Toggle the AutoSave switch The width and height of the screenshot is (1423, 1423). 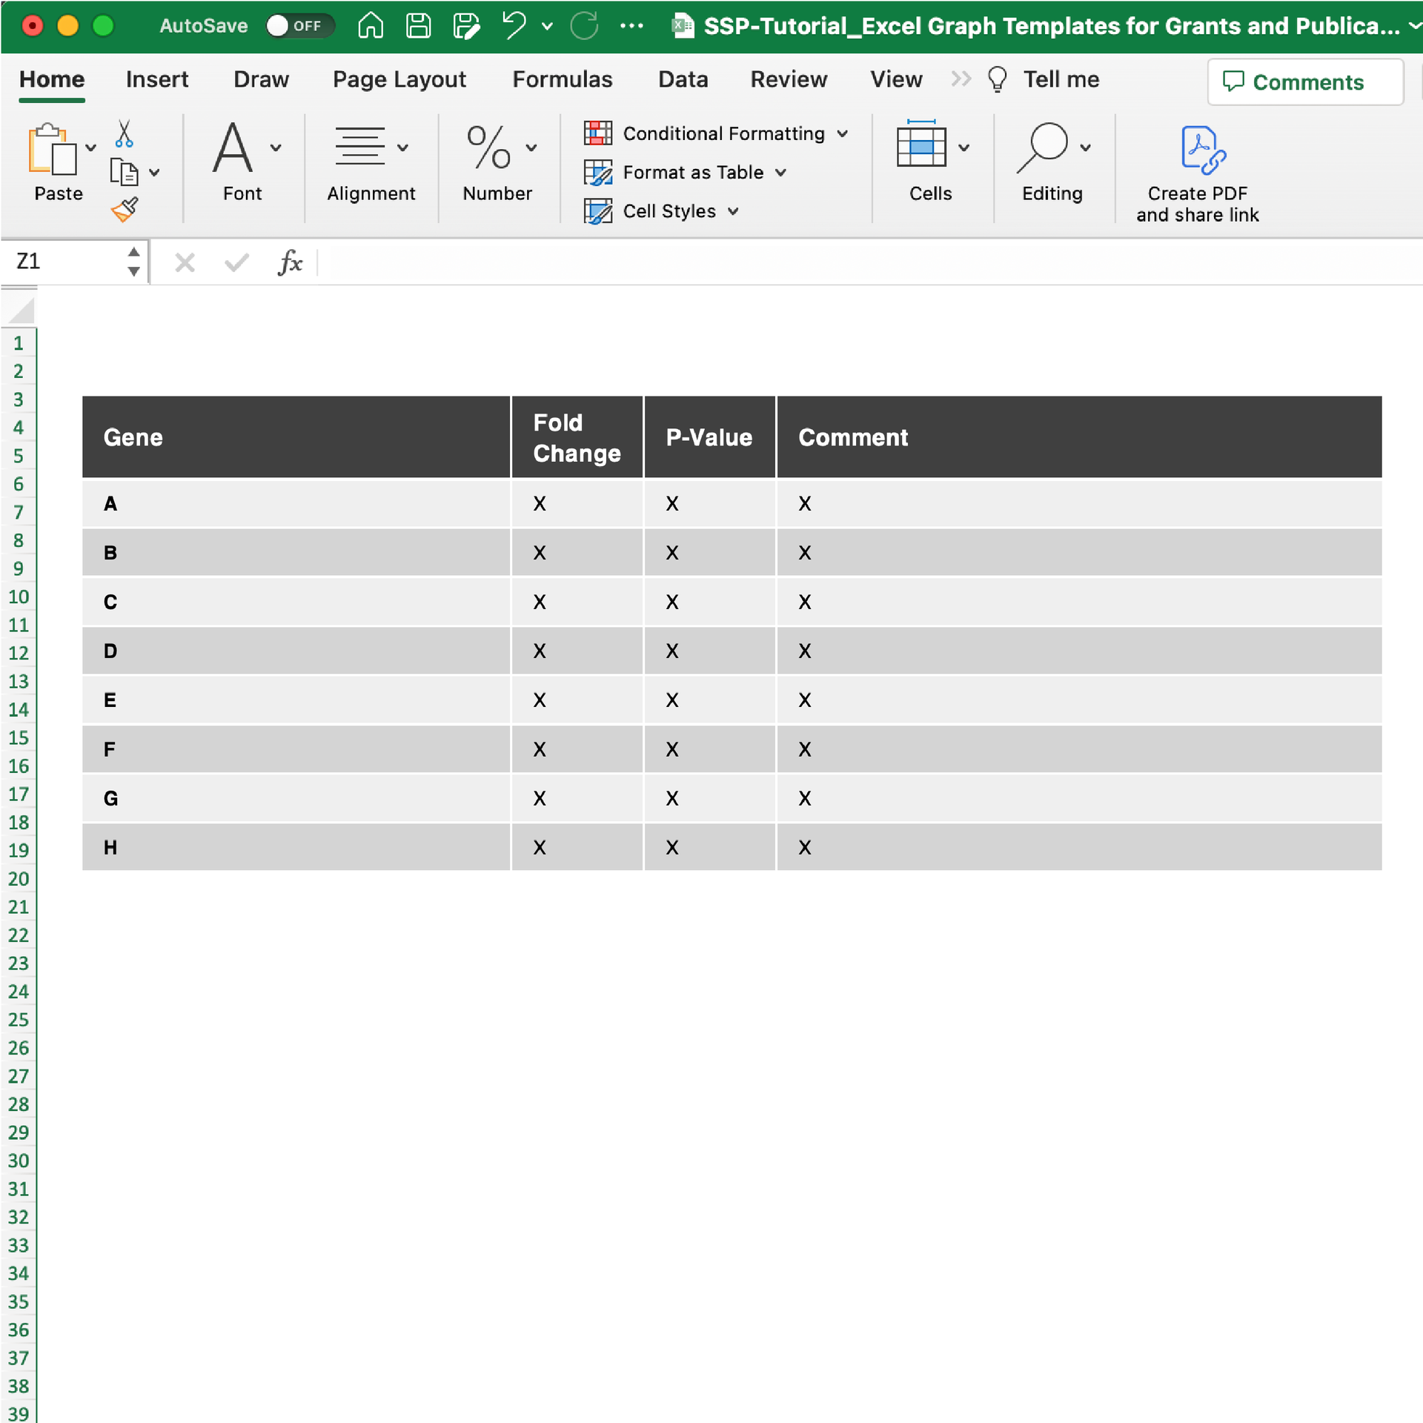pos(299,26)
